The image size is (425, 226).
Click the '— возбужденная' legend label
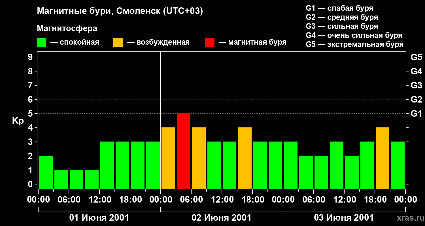(158, 43)
